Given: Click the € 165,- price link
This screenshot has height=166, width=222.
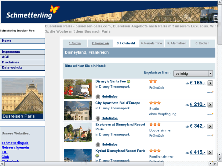Looking at the screenshot, I should tap(198, 83).
